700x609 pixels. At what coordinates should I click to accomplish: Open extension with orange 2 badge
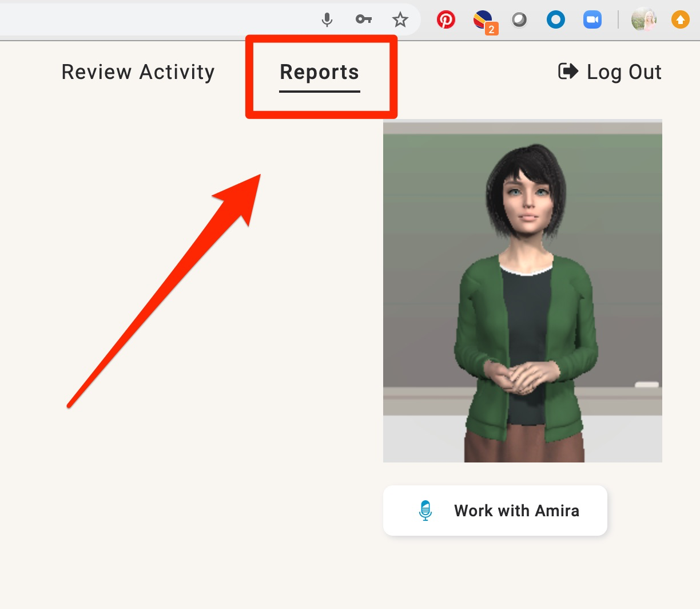(485, 22)
